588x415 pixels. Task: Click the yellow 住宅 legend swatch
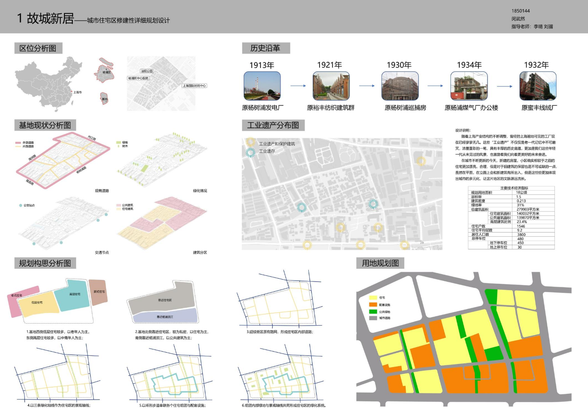pos(373,298)
